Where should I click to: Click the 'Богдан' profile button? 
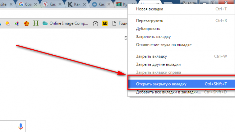188,2
